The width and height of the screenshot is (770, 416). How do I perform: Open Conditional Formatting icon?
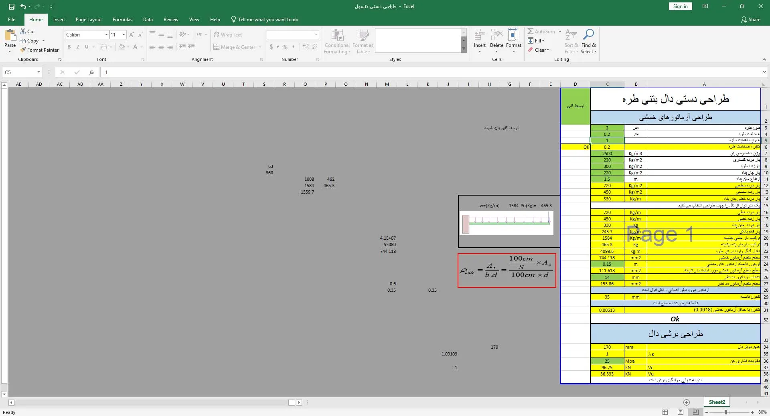coord(337,35)
